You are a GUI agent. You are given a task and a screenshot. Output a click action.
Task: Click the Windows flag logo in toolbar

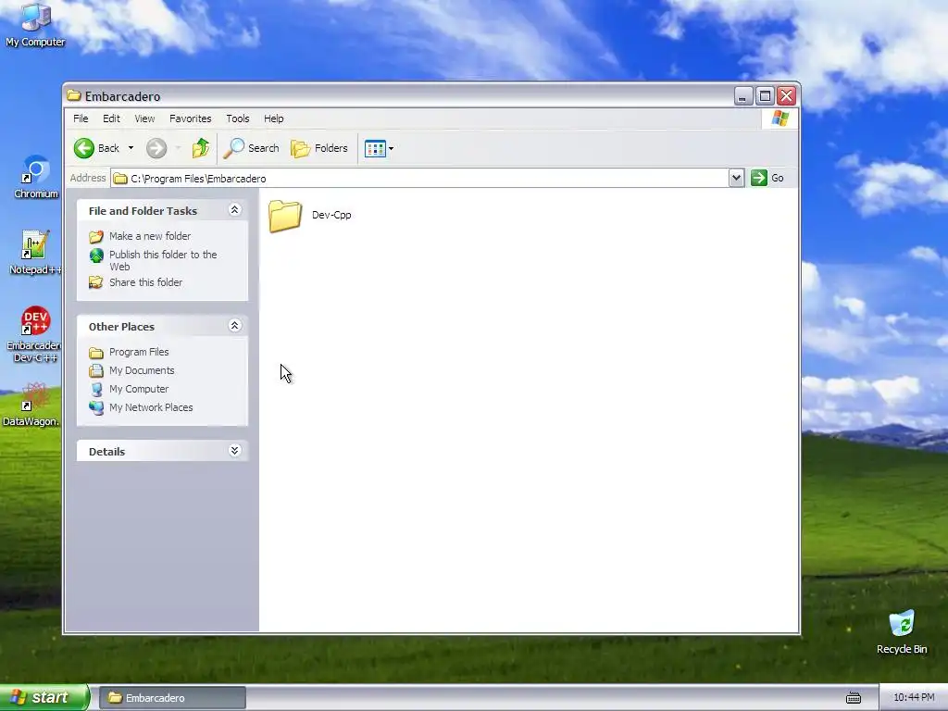tap(780, 118)
